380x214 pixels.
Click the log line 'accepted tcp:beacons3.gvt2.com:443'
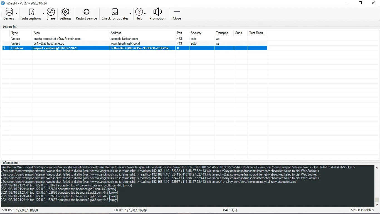(59, 196)
